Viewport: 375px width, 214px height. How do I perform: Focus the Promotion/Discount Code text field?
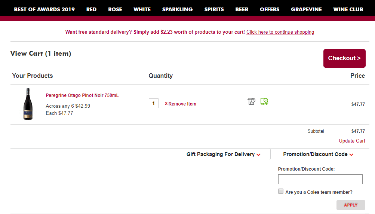pos(320,179)
